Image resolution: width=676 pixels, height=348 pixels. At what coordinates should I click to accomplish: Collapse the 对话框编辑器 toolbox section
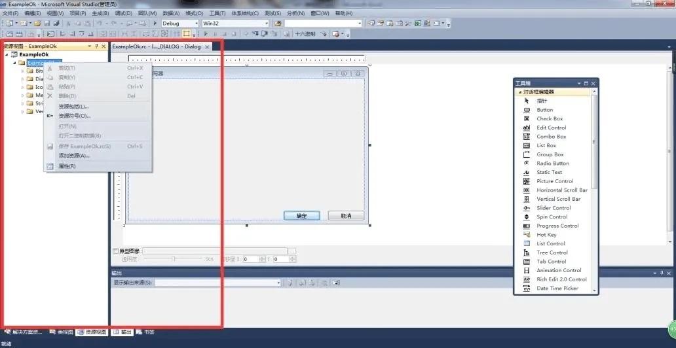pos(520,92)
